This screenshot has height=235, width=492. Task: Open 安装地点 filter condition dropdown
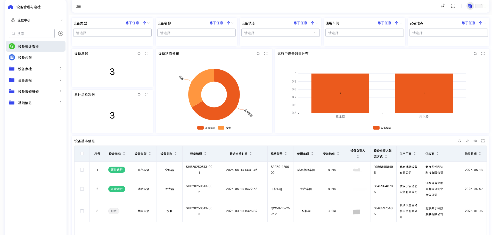pos(474,23)
